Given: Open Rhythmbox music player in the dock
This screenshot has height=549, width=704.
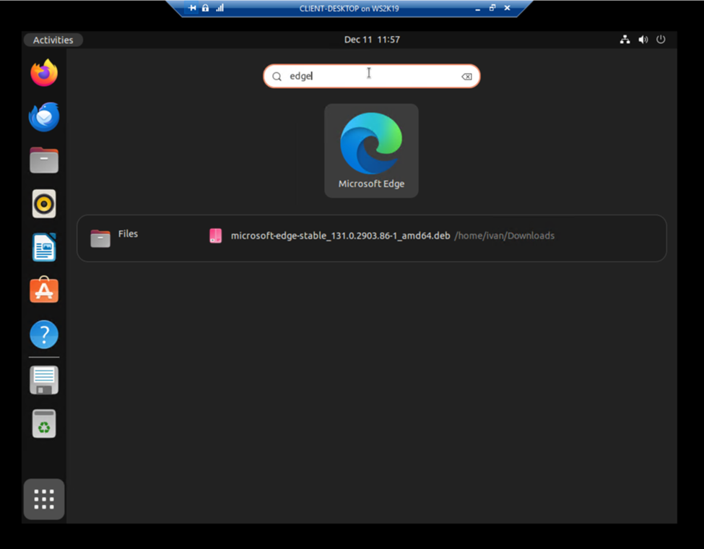Looking at the screenshot, I should point(44,204).
